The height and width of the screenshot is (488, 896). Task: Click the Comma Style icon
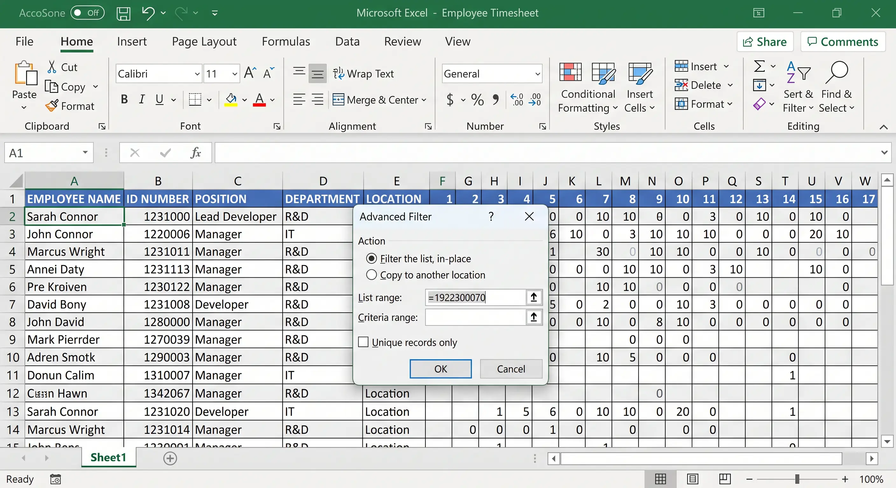click(x=496, y=100)
